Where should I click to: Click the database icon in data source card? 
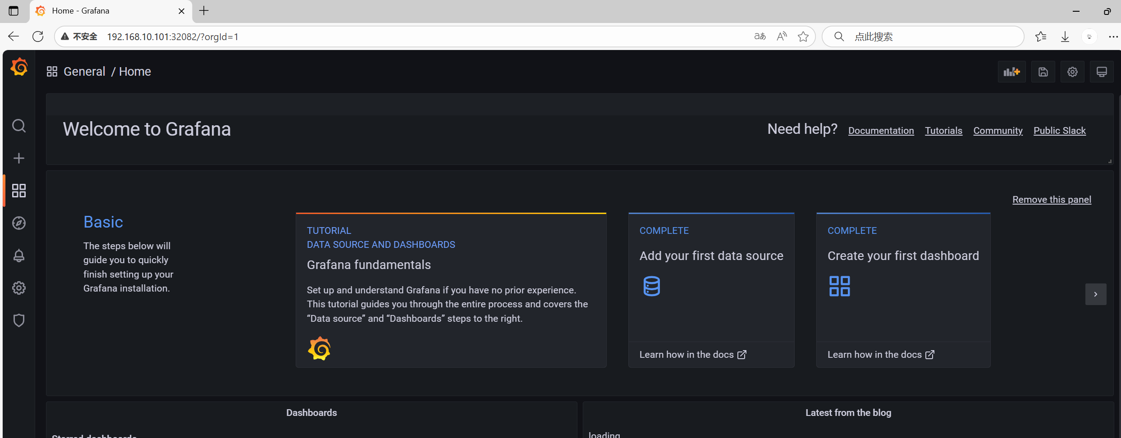click(651, 286)
